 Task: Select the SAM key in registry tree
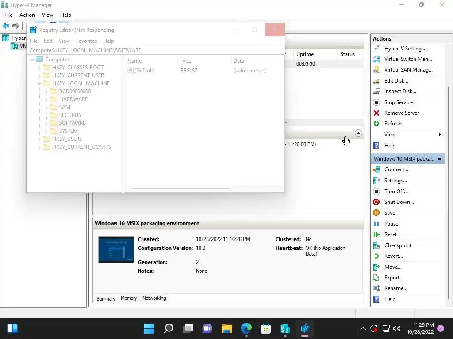(65, 107)
